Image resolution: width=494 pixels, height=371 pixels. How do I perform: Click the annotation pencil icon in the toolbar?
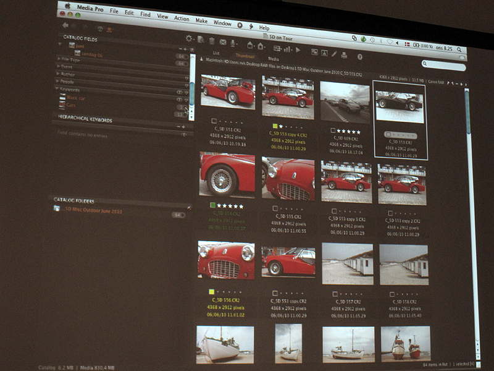point(334,54)
